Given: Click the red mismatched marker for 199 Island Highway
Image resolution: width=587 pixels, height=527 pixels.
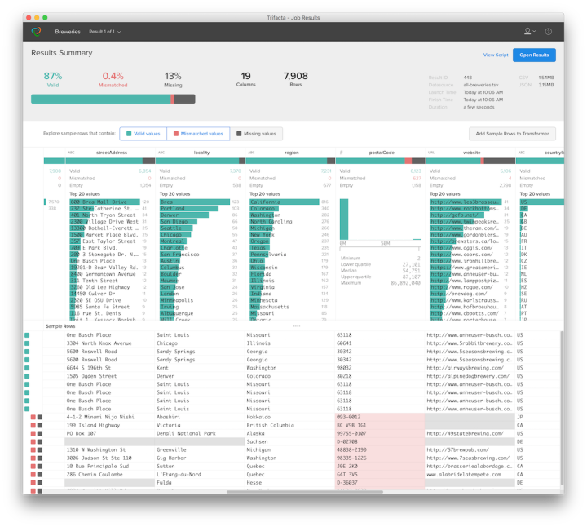Looking at the screenshot, I should click(x=33, y=426).
